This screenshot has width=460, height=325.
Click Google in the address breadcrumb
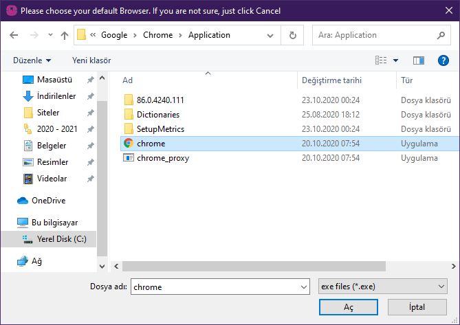(x=114, y=35)
